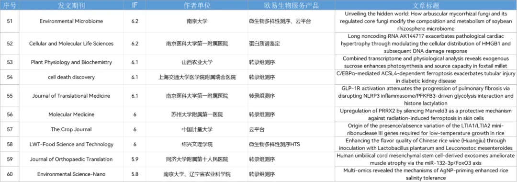Open the LTIA1/LTIA2 rice genes title

pos(426,129)
